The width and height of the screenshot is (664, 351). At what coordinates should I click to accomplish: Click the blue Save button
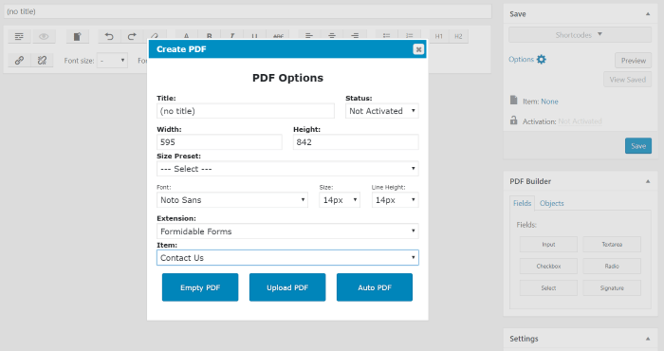[638, 146]
